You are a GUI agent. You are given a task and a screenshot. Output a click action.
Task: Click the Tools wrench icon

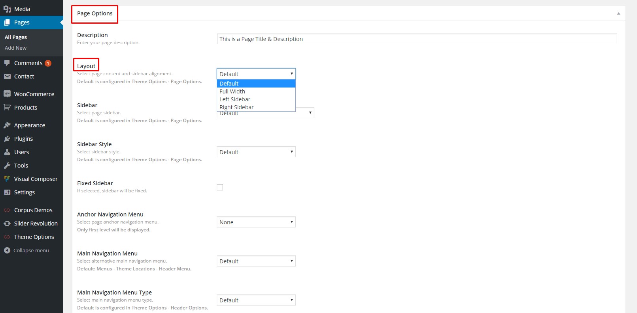pyautogui.click(x=7, y=166)
